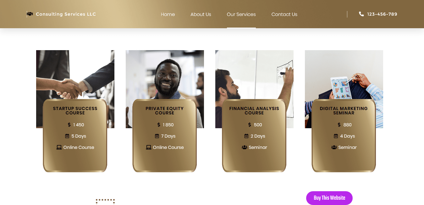Screen dimensions: 424x205
Task: Click people icon on Financial Analysis card
Action: point(245,147)
